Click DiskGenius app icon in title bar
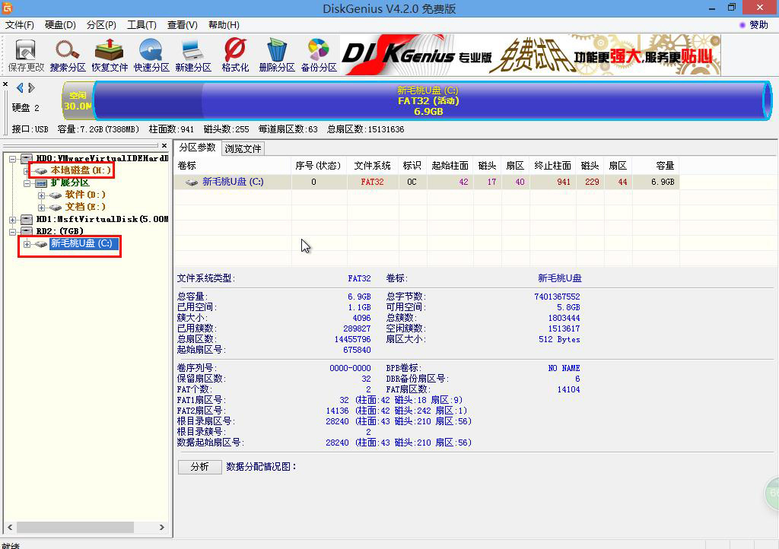Image resolution: width=779 pixels, height=549 pixels. (x=7, y=8)
